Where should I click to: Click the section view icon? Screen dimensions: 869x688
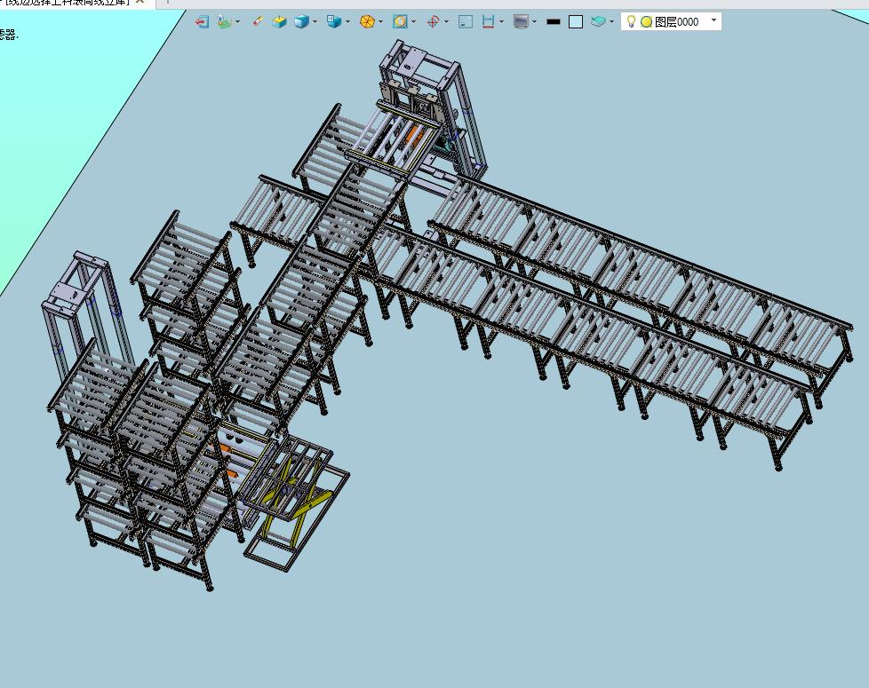[x=400, y=21]
